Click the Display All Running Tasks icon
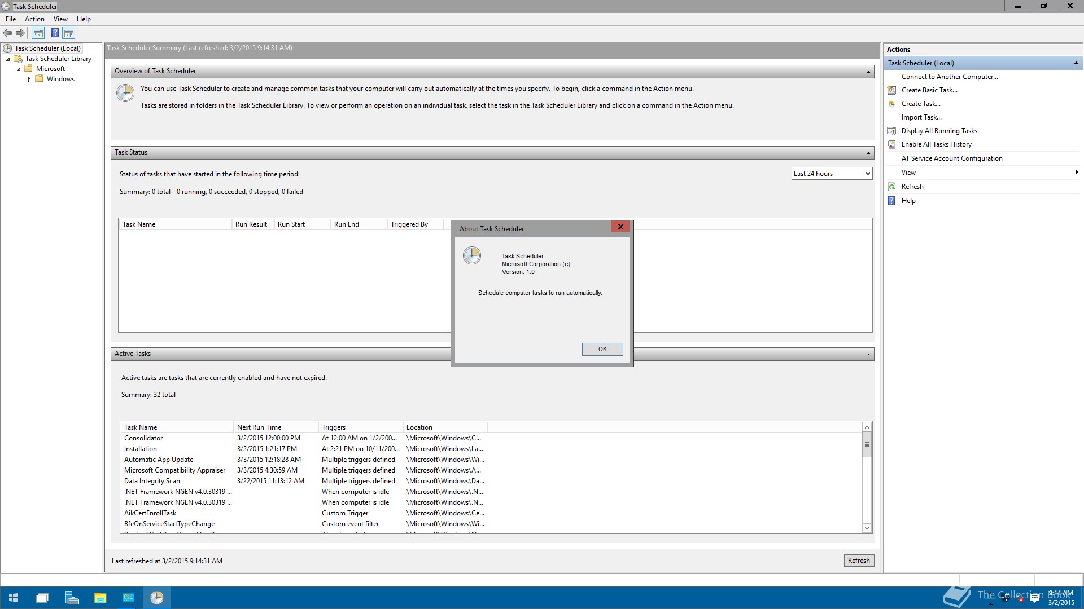Image resolution: width=1084 pixels, height=609 pixels. pos(892,131)
